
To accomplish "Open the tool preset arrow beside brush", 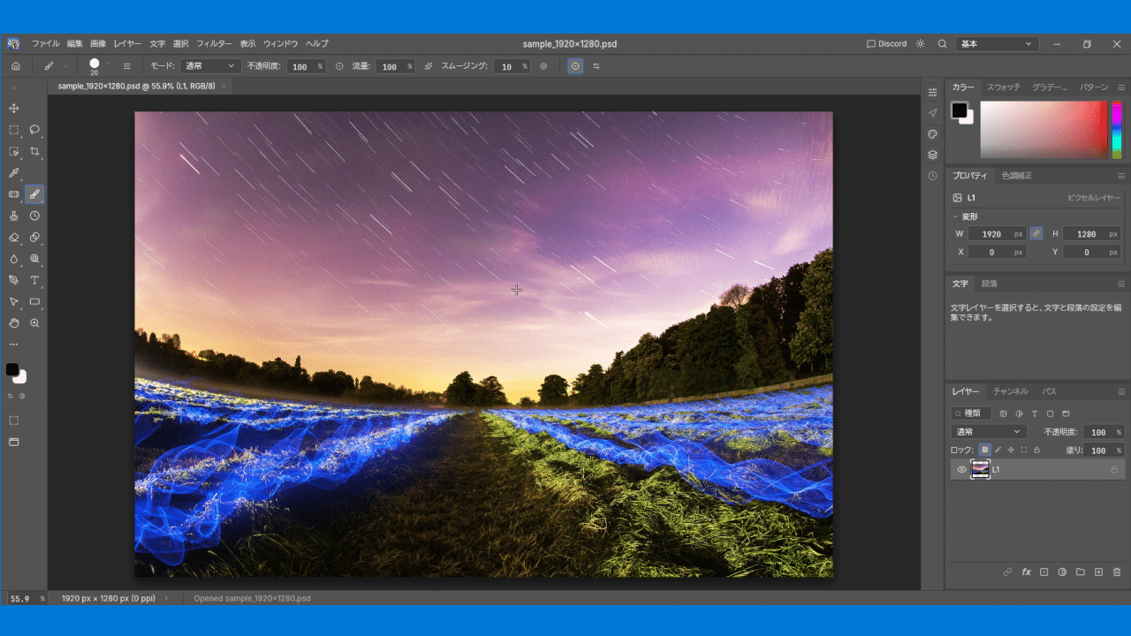I will pyautogui.click(x=65, y=66).
